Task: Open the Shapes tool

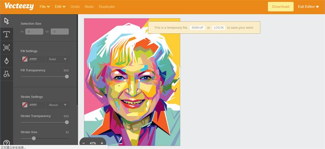Action: point(6,74)
